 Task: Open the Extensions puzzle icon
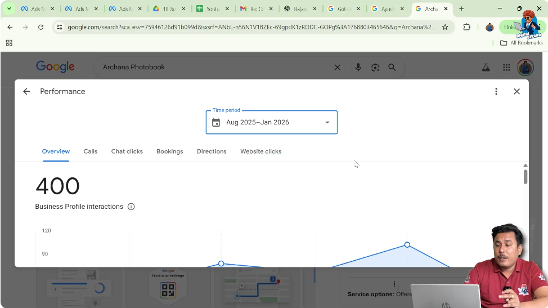pos(466,27)
